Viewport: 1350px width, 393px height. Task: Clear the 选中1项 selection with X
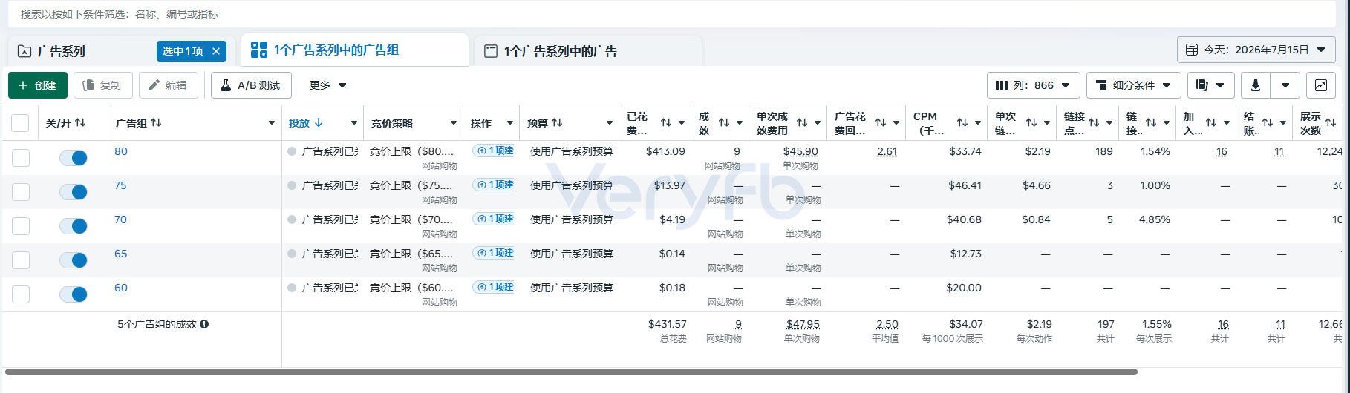216,51
